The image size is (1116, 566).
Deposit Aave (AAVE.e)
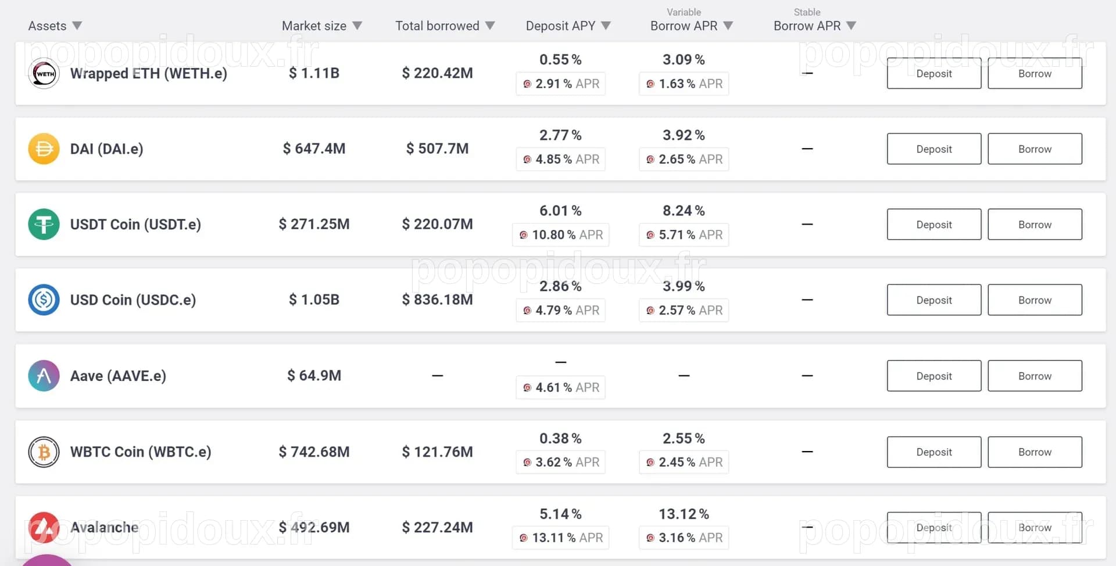(x=934, y=376)
